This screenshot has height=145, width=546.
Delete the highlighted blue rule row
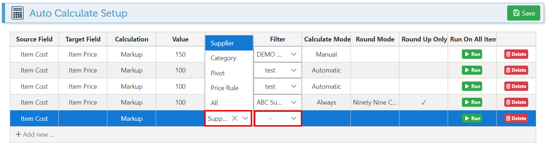coord(516,118)
